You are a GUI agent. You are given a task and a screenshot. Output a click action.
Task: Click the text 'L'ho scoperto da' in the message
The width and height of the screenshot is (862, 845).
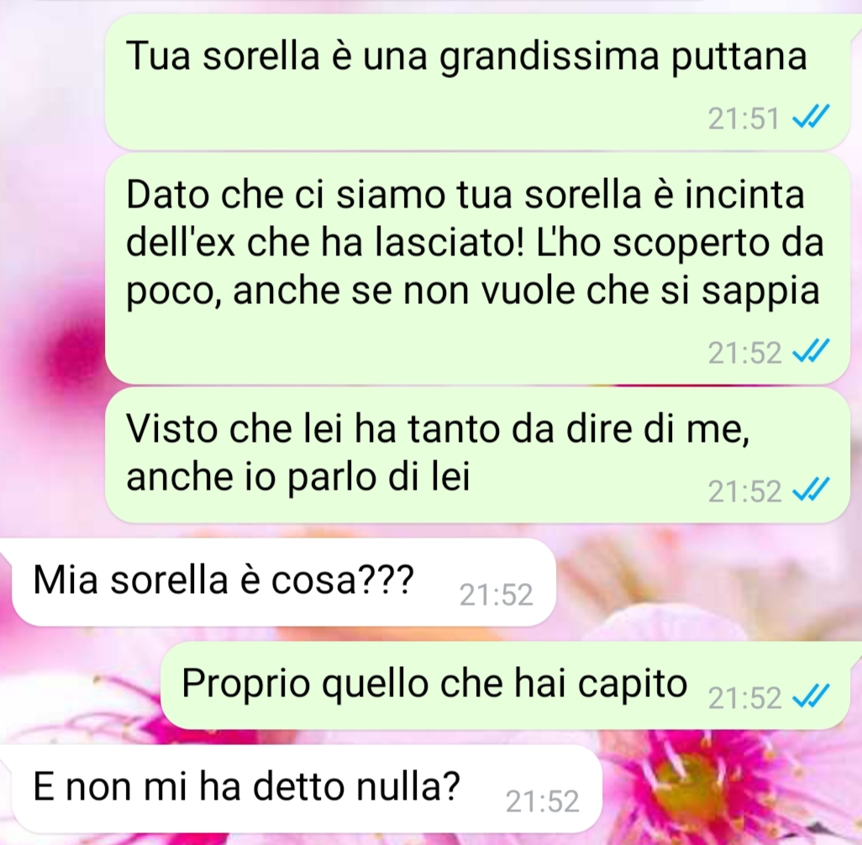point(680,243)
